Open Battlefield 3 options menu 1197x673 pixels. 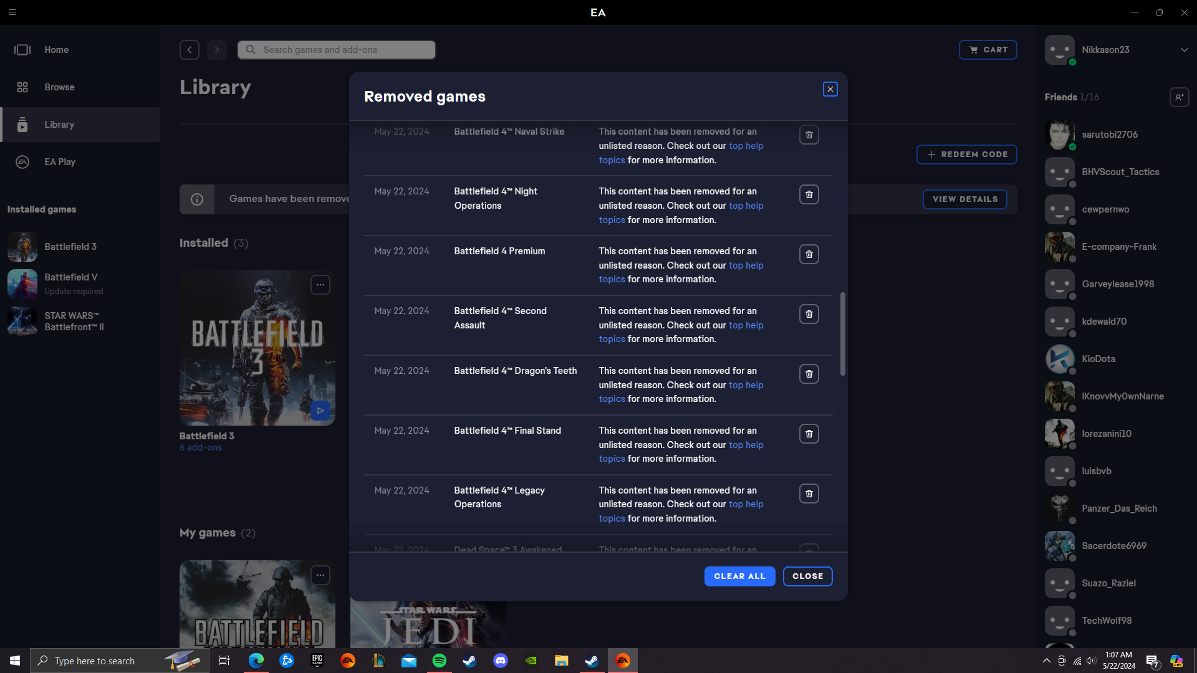pos(320,285)
